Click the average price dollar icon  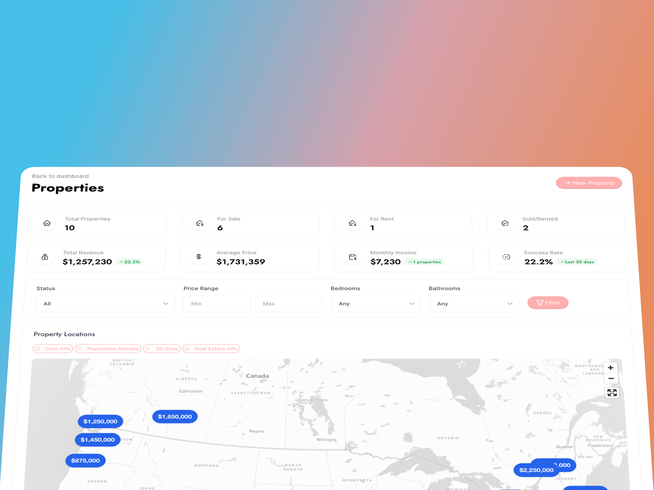pyautogui.click(x=198, y=257)
